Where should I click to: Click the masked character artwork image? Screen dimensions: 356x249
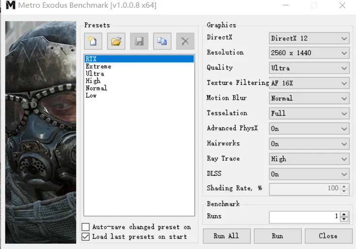(41, 132)
